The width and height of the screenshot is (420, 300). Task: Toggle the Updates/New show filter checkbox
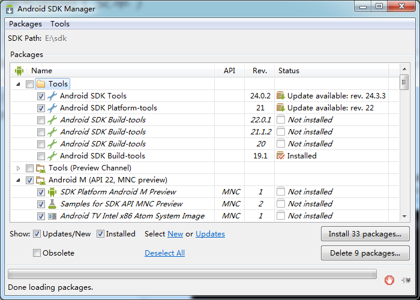(x=37, y=234)
